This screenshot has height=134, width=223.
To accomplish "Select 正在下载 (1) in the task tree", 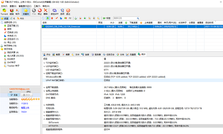I will click(13, 26).
